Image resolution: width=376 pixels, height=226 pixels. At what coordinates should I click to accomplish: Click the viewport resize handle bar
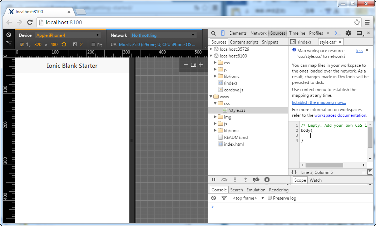[132, 140]
